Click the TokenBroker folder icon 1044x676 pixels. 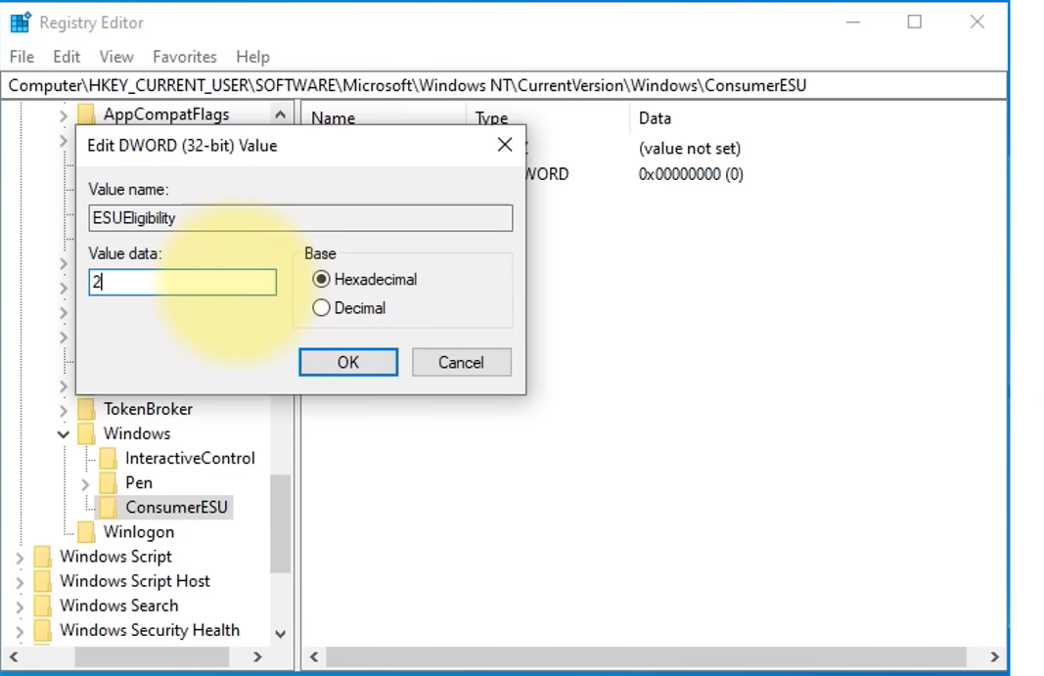pos(86,409)
